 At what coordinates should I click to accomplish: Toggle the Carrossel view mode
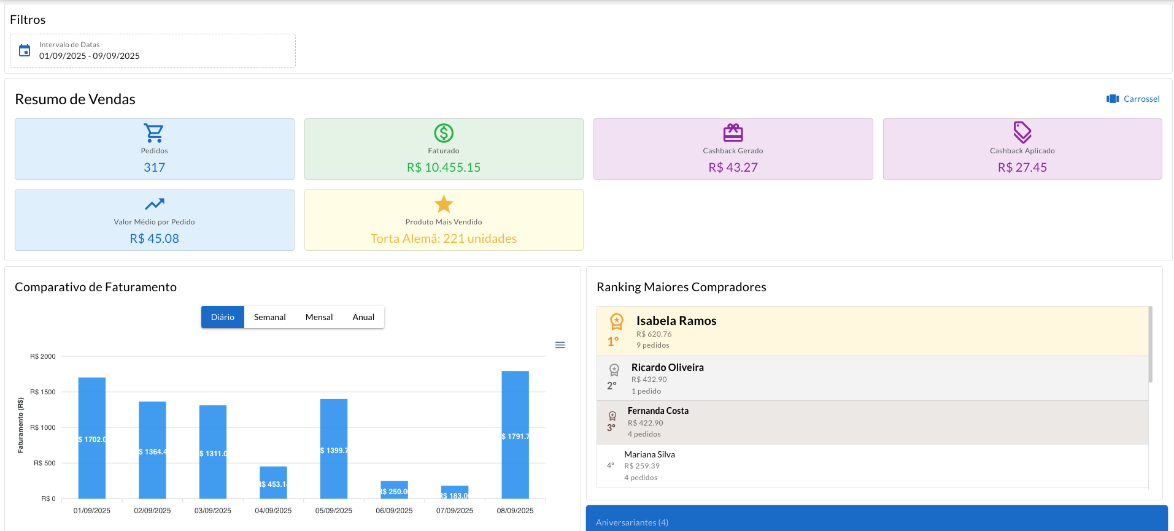pos(1133,99)
